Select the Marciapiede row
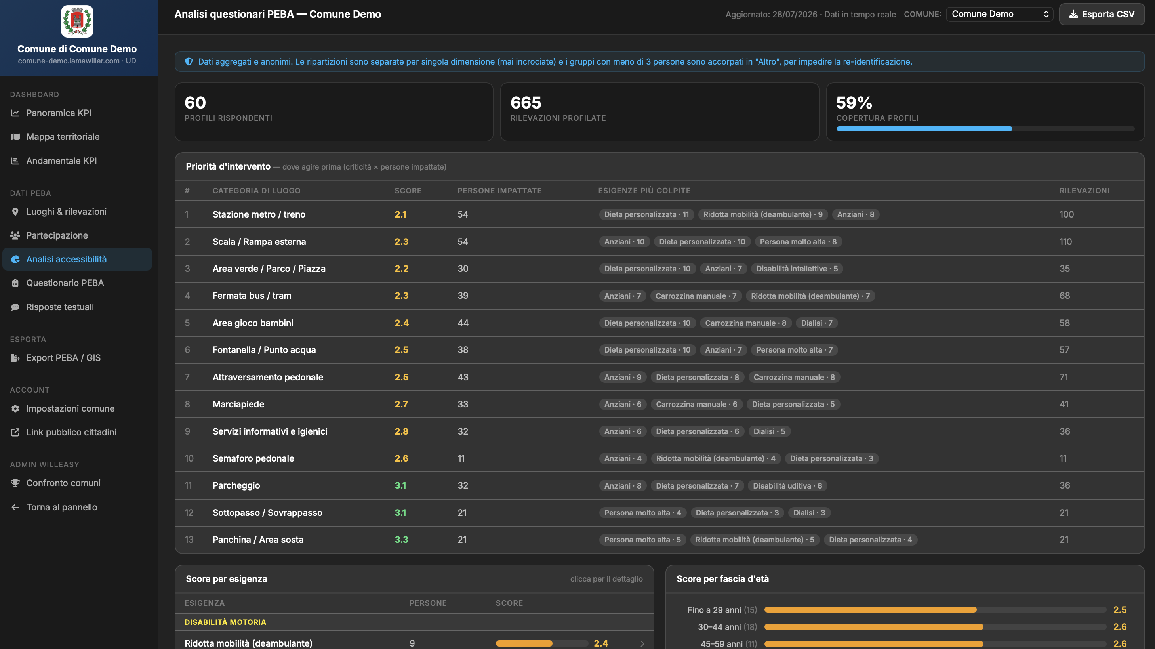This screenshot has height=649, width=1155. (x=659, y=404)
